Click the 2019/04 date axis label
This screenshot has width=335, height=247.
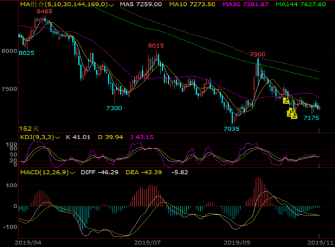[x=28, y=243]
